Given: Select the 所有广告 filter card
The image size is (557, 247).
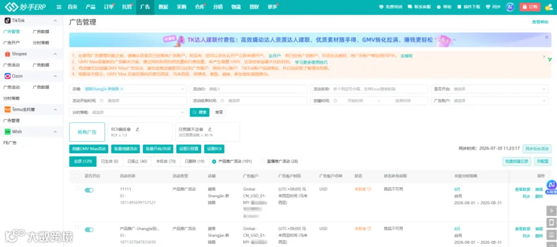Looking at the screenshot, I should [x=87, y=132].
